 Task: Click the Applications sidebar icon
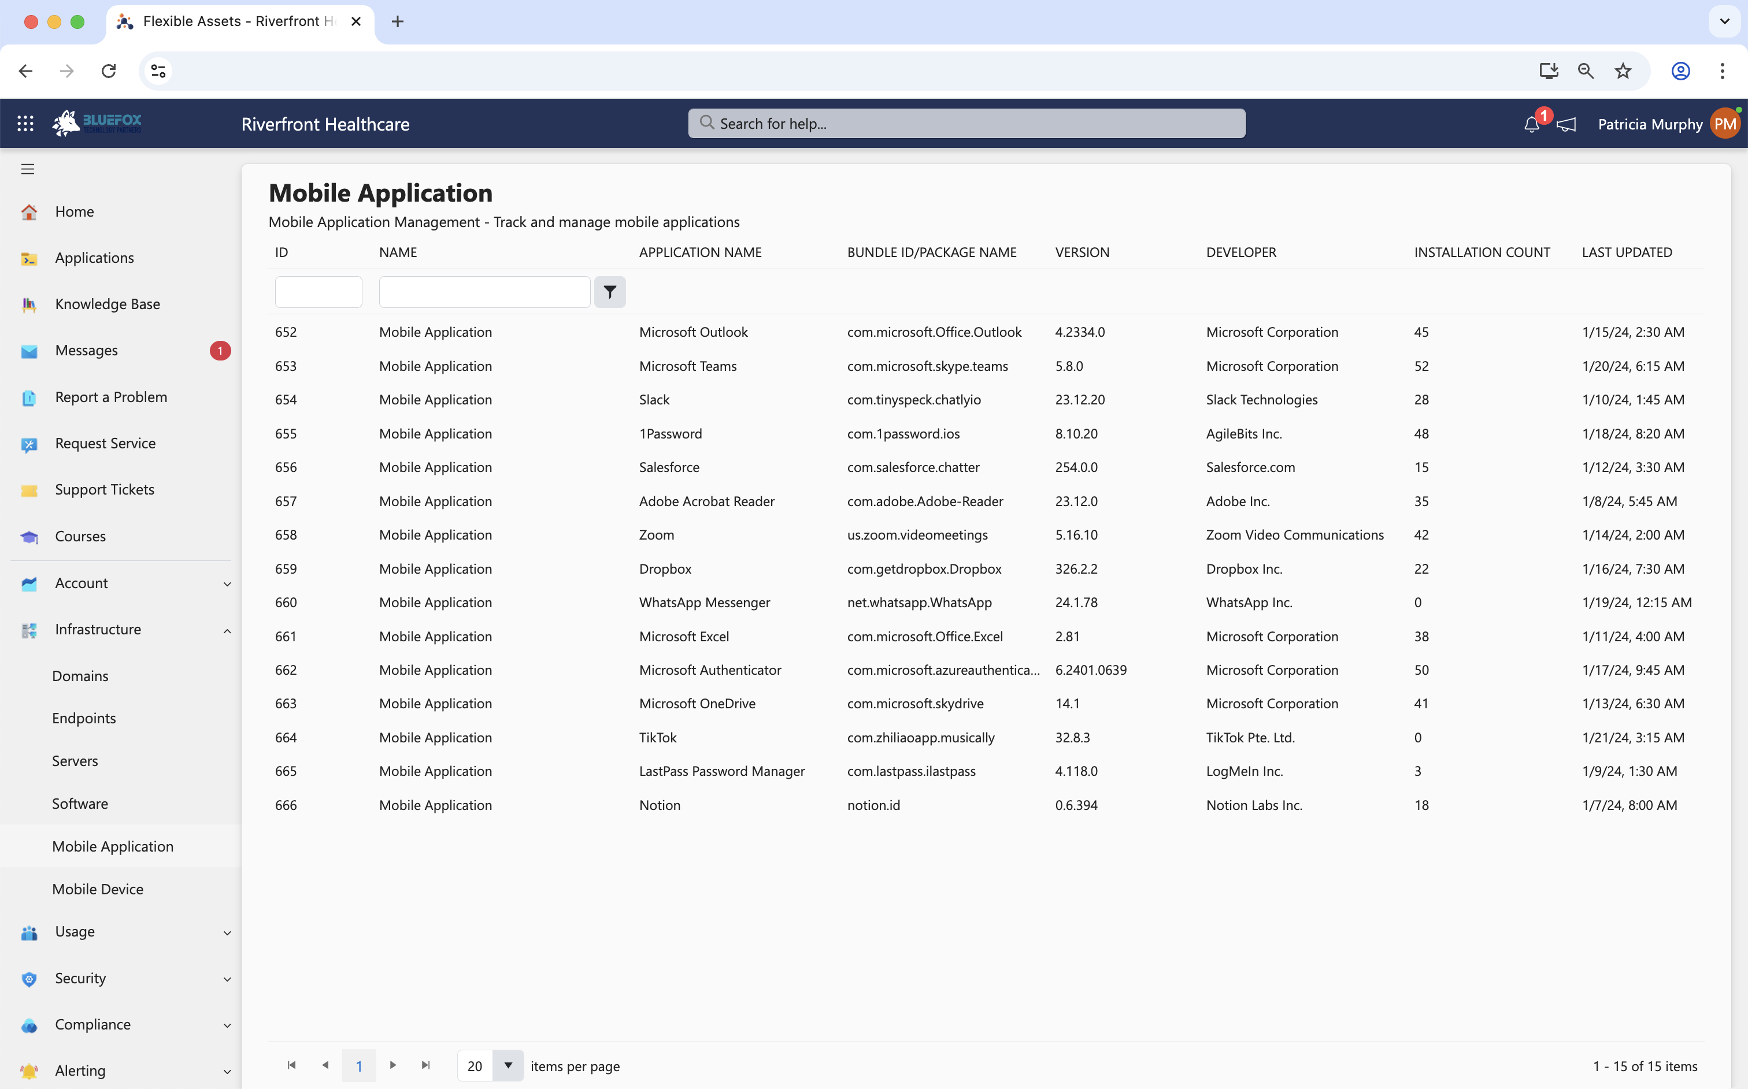pos(29,259)
